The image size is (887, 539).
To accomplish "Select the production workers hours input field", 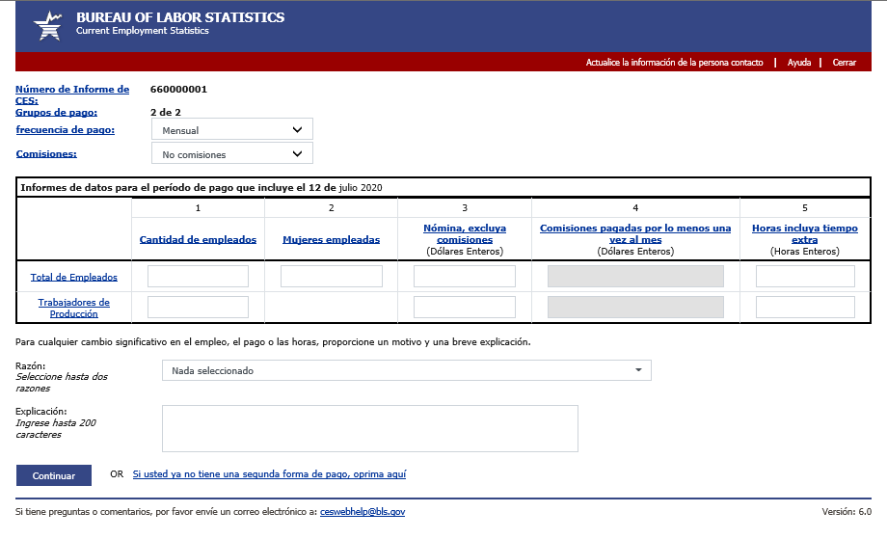I will click(805, 308).
